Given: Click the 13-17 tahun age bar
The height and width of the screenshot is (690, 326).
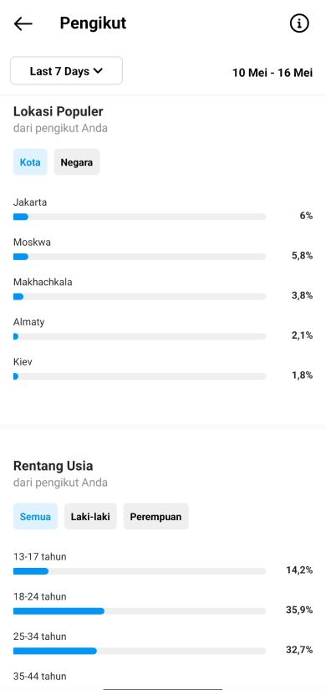Looking at the screenshot, I should coord(140,571).
